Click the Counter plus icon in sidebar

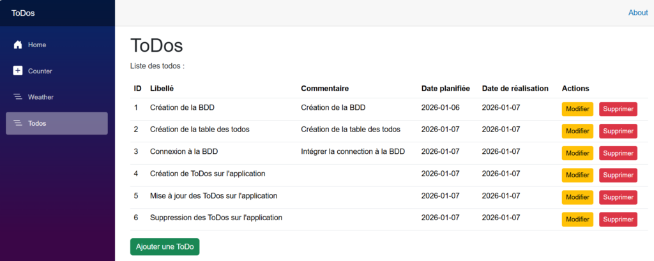18,71
